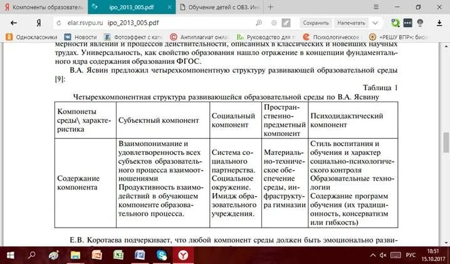Open the Windows Start menu
Screen dimensions: 450x264
coord(10,255)
